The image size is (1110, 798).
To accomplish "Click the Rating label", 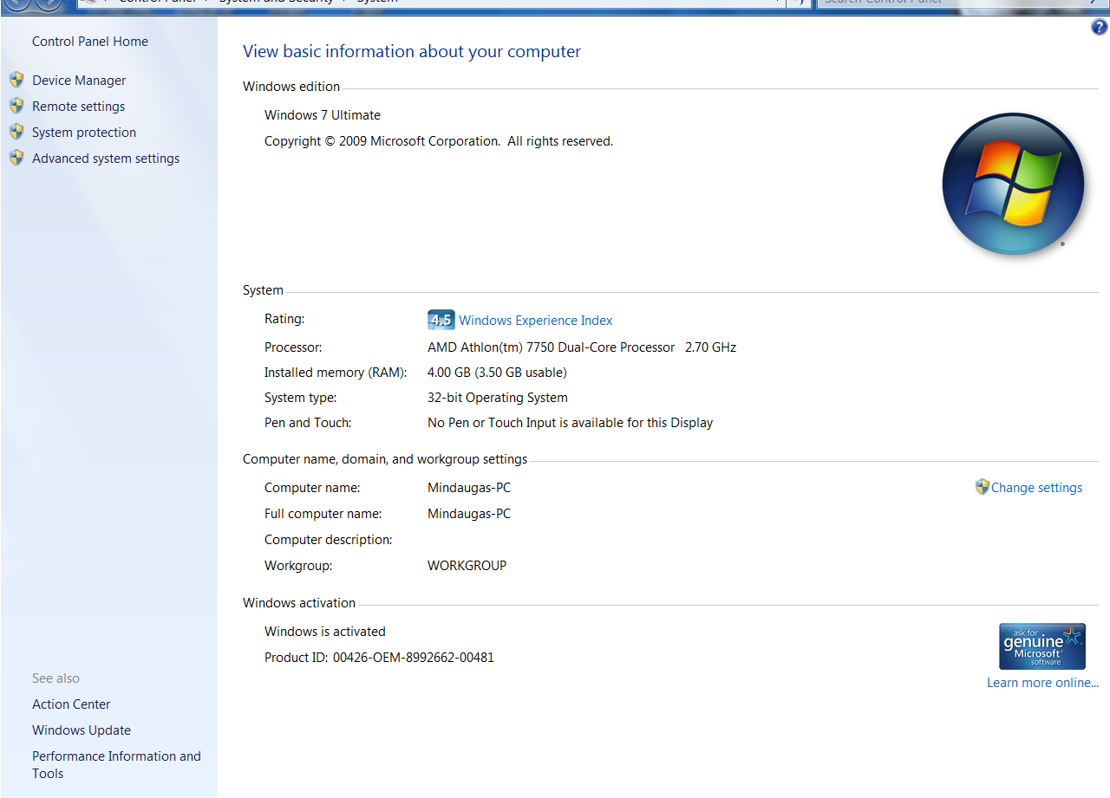I will [284, 319].
